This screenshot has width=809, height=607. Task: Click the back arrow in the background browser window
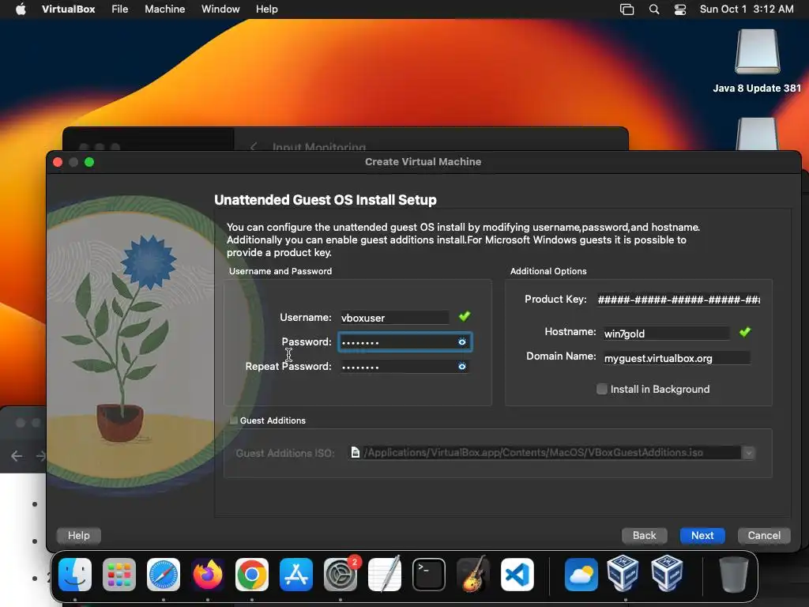click(17, 456)
